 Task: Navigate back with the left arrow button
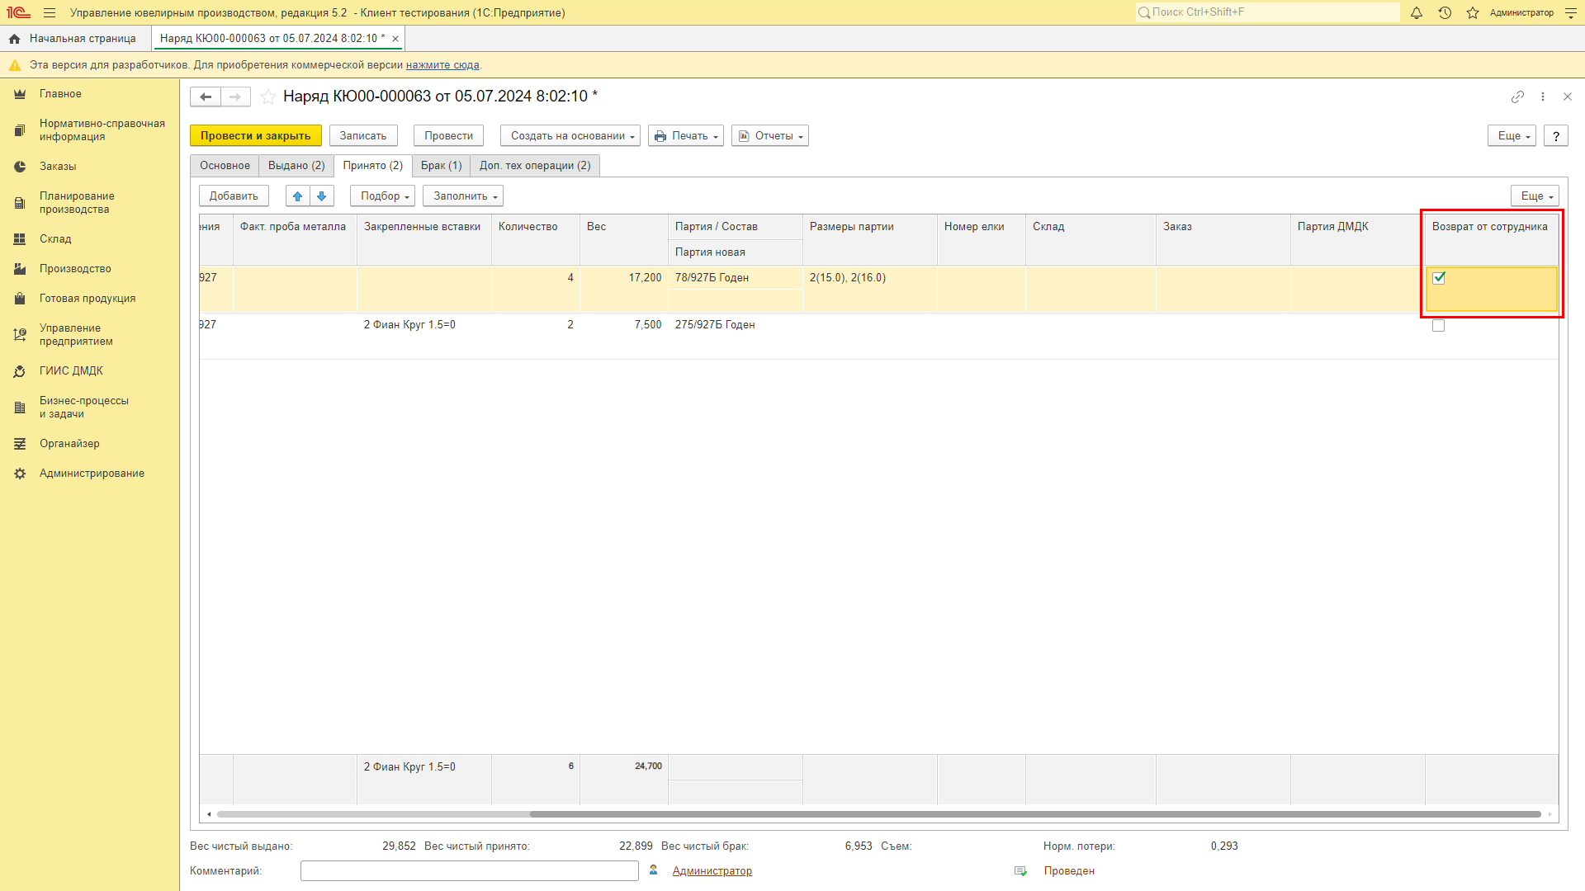click(206, 97)
